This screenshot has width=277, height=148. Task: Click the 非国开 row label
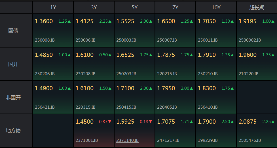click(x=13, y=97)
